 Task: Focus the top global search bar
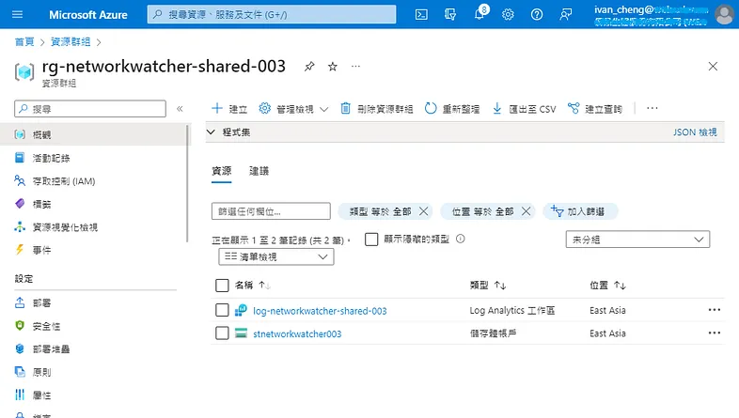coord(272,15)
